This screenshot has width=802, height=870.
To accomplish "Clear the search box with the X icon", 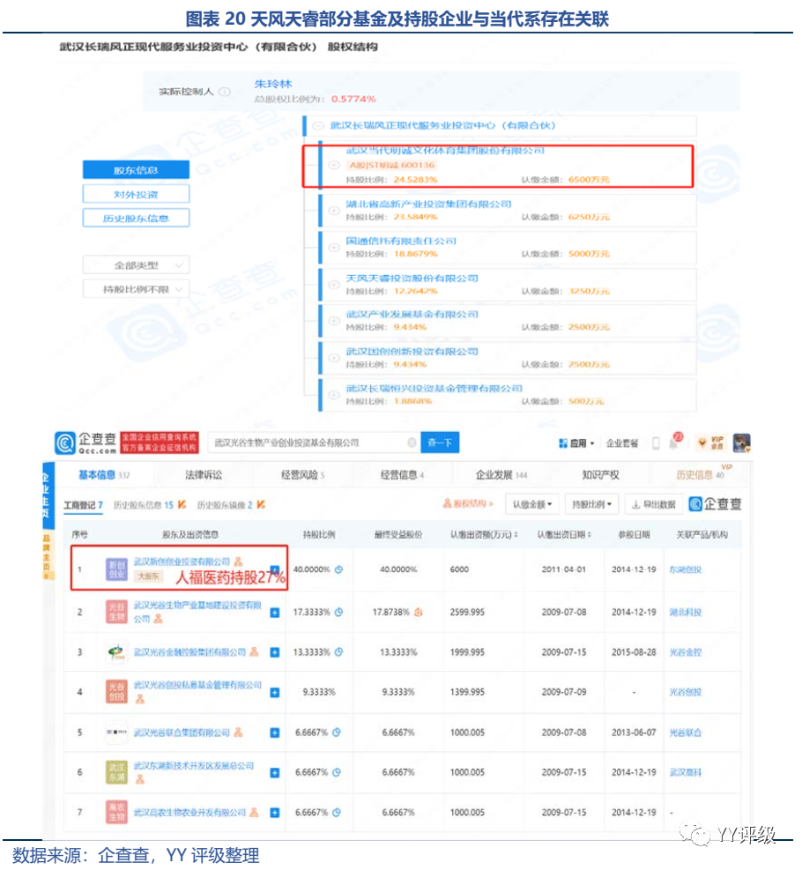I will pos(412,442).
